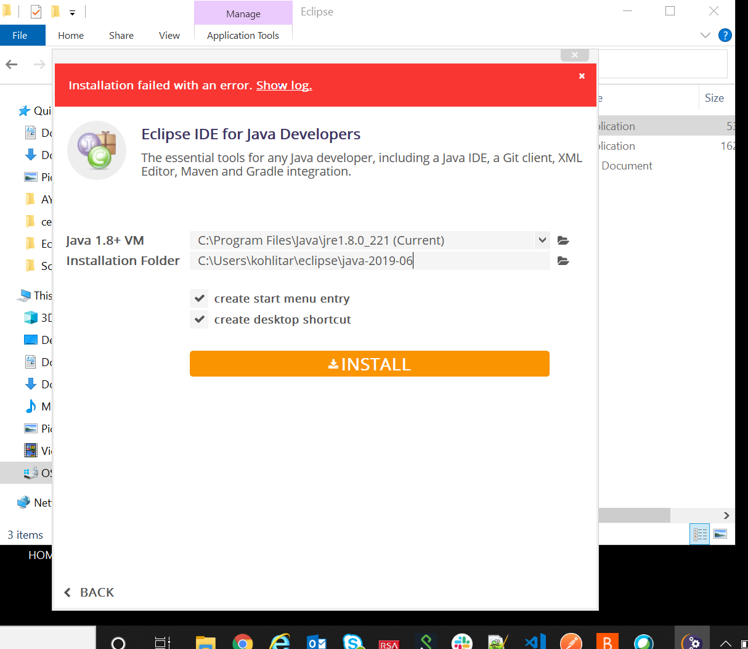
Task: Click Properties checkmark icon in title bar
Action: point(36,12)
